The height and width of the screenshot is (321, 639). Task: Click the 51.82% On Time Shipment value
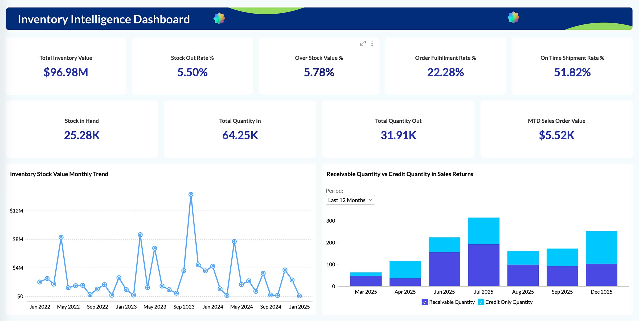point(572,72)
